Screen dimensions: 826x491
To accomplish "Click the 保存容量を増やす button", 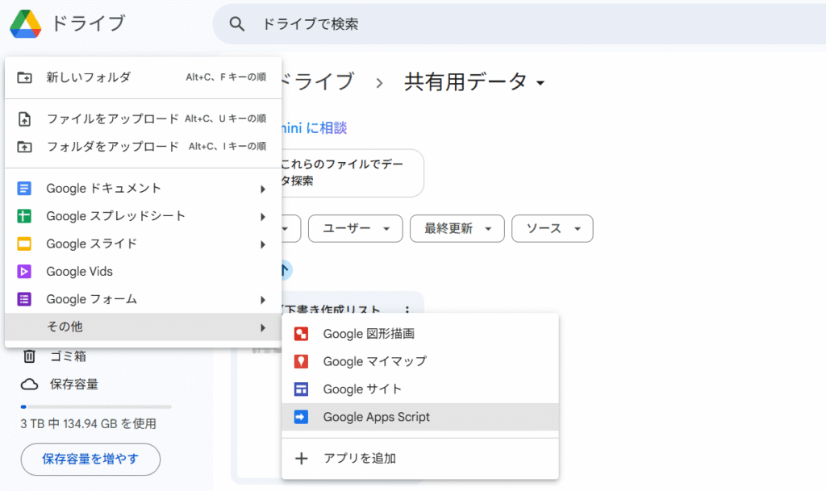I will [x=90, y=460].
